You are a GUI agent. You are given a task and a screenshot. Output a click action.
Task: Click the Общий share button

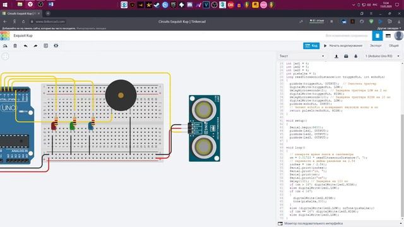[394, 45]
